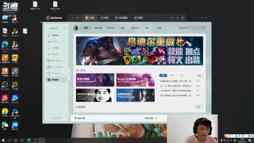254x143 pixels.
Task: Open the 【排位黑科技】 news headline
Action: point(176,91)
